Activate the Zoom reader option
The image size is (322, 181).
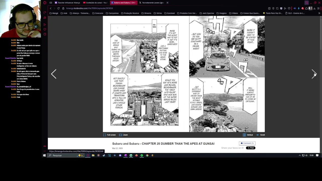click(123, 135)
